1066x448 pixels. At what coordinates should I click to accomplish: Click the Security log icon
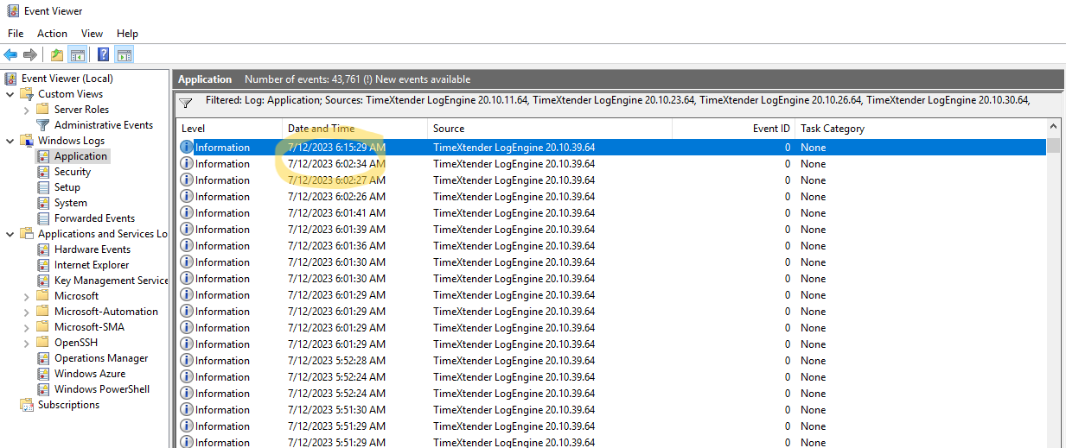point(43,172)
